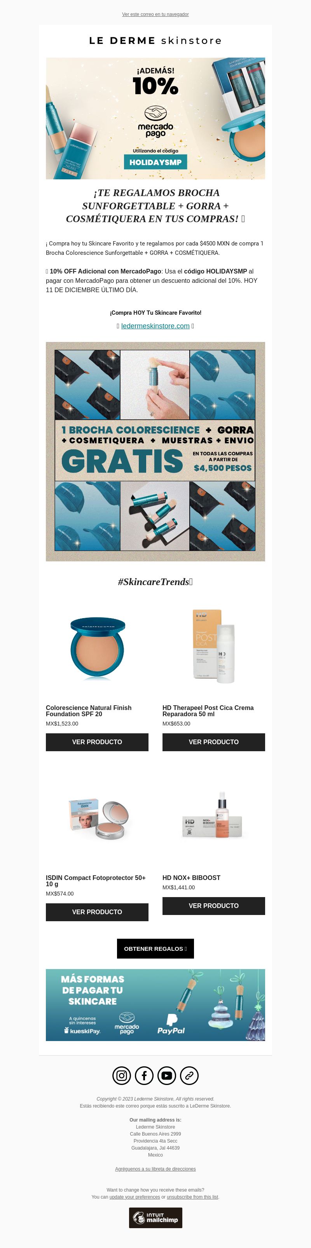The image size is (311, 1248).
Task: Open the Facebook social icon
Action: (144, 1076)
